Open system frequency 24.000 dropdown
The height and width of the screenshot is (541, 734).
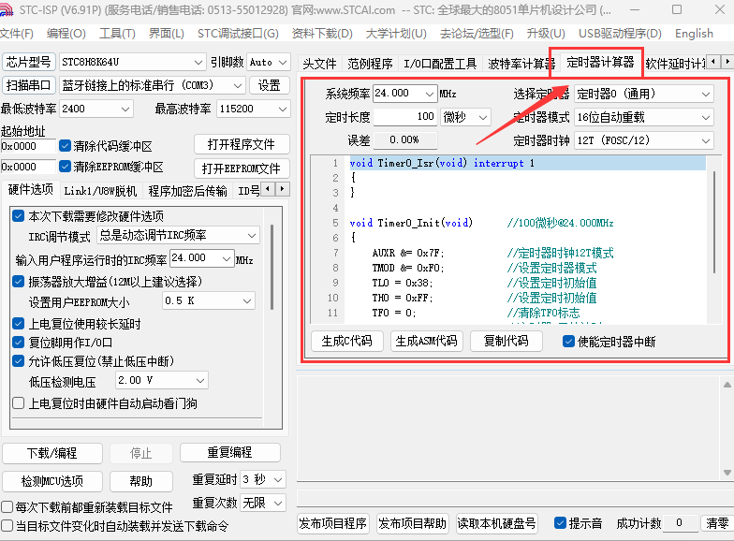pos(404,94)
